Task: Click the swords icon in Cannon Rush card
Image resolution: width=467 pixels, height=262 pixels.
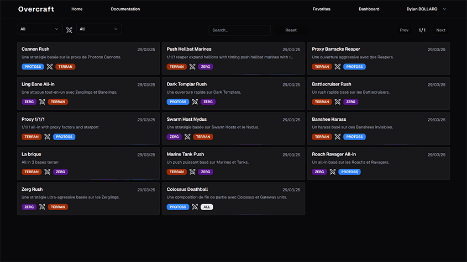Action: pyautogui.click(x=49, y=67)
